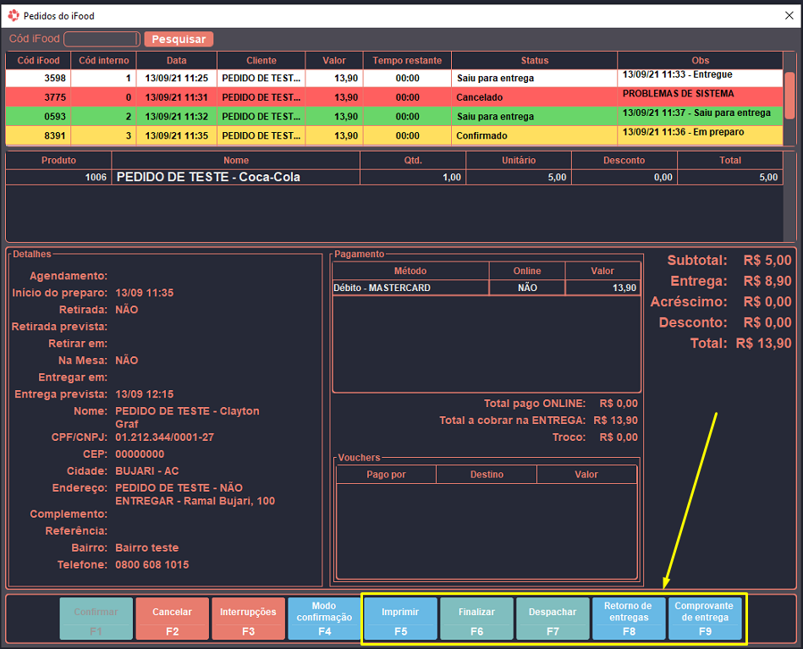Open Interrupções with the F3 button
This screenshot has width=803, height=649.
tap(248, 619)
